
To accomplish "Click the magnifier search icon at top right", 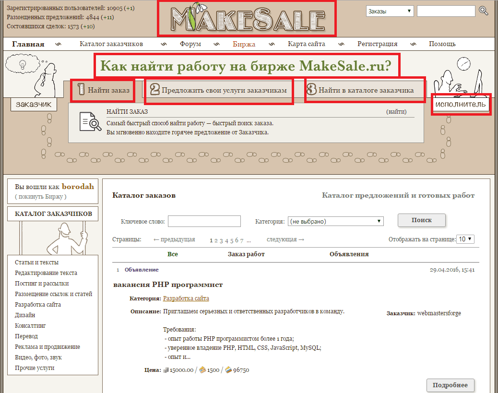I will 484,11.
